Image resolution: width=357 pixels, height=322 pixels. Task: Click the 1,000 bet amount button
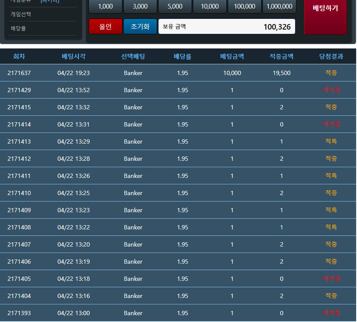coord(105,6)
